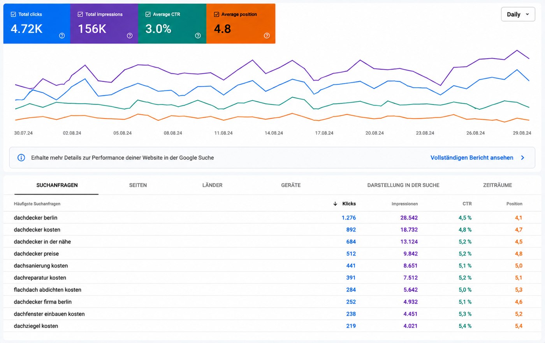The height and width of the screenshot is (343, 545).
Task: Click the info icon beside Erhalte mehr Details
Action: [21, 158]
